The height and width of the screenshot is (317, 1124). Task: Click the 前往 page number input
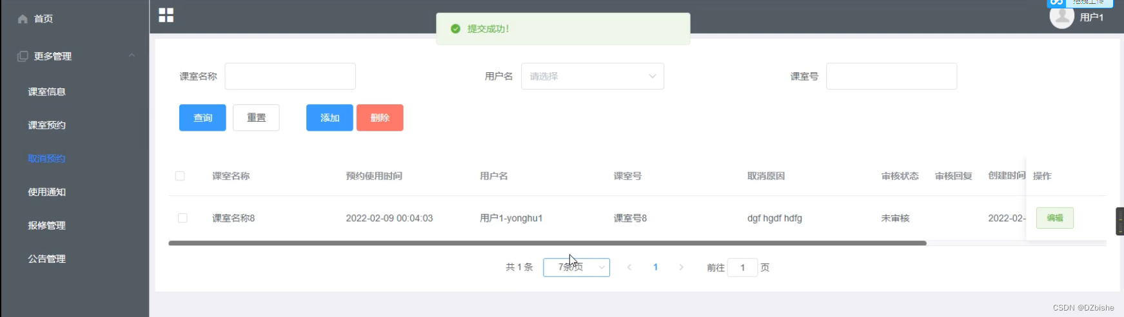[742, 267]
